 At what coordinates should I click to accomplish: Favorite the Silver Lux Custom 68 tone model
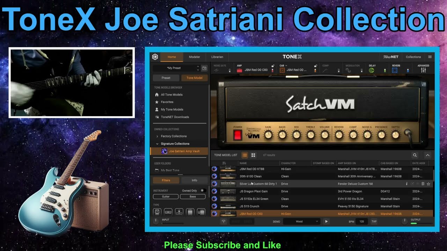point(428,184)
